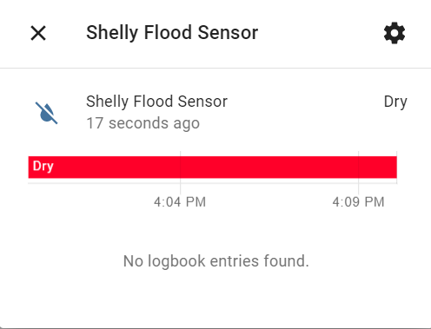Image resolution: width=431 pixels, height=329 pixels.
Task: Click the 4:04 PM gridline on the bar
Action: coord(180,168)
